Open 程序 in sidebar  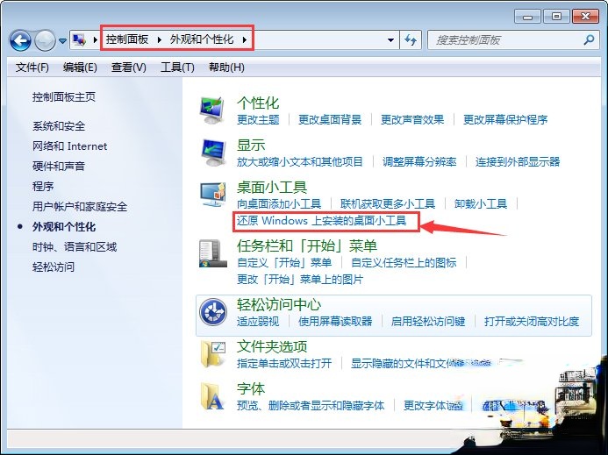coord(43,187)
